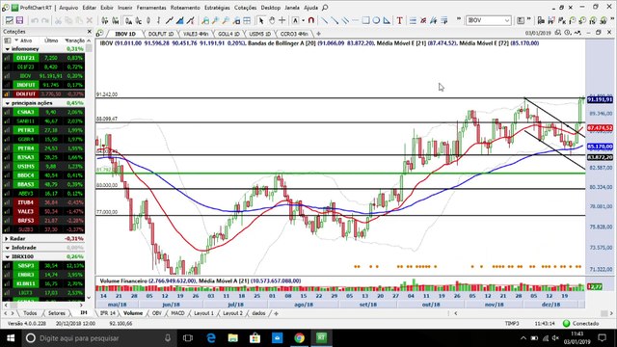This screenshot has width=617, height=347.
Task: Switch to the VALE3 4Min chart tab
Action: click(x=196, y=34)
